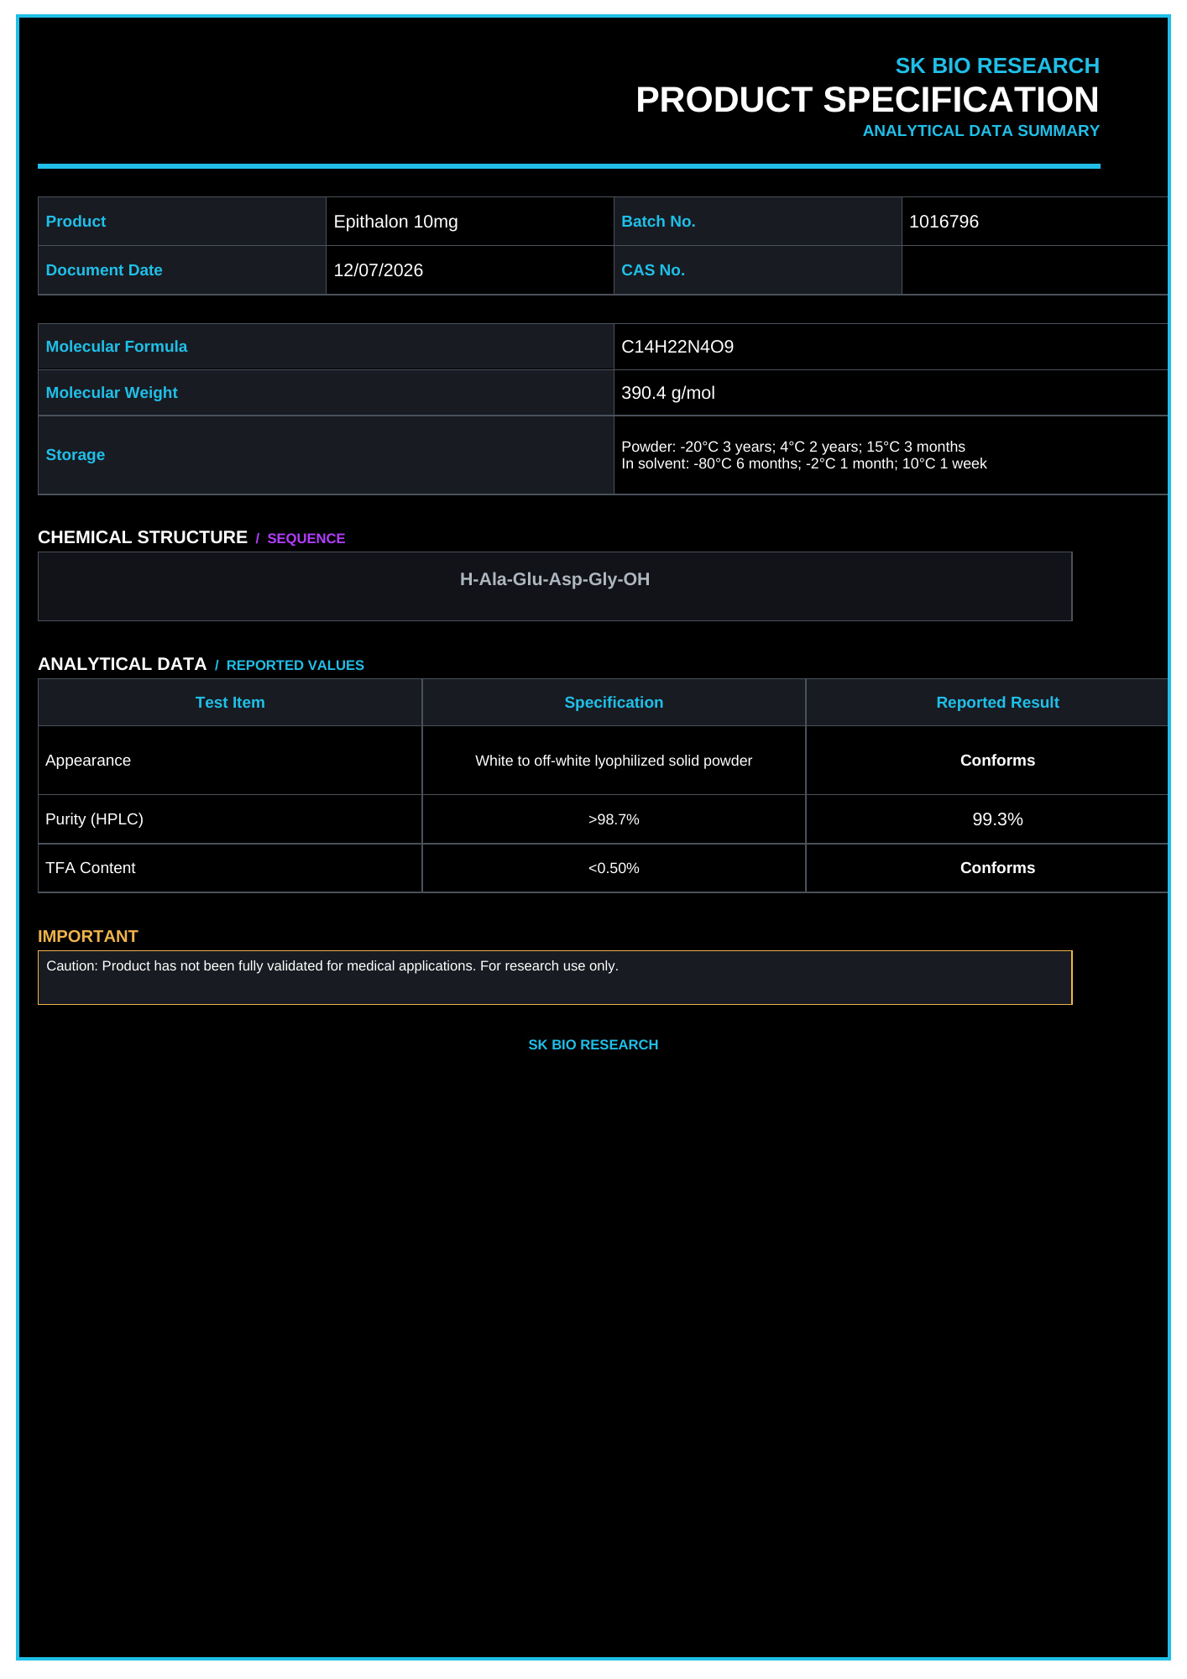The height and width of the screenshot is (1679, 1187).
Task: Click the Molecular Formula label
Action: (x=117, y=347)
